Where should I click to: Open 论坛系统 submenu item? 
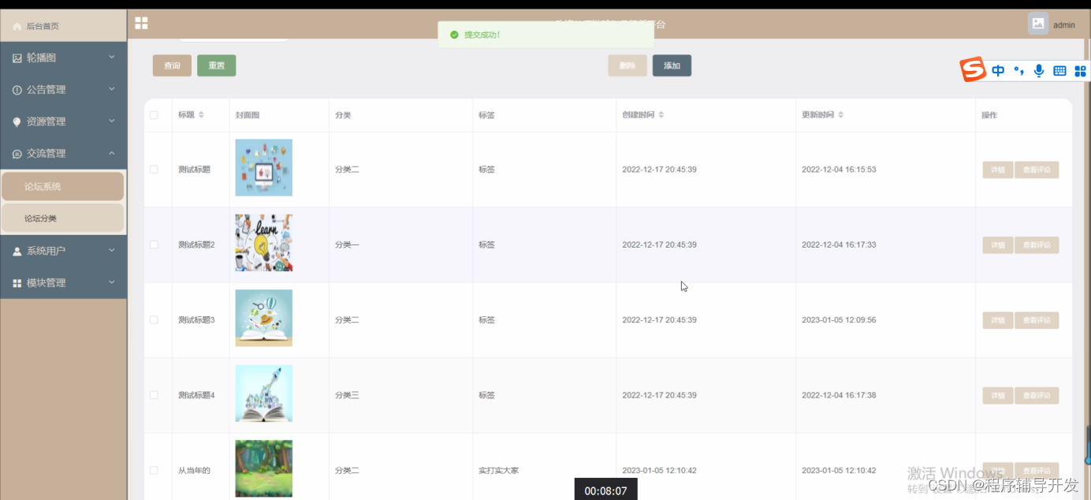(x=62, y=187)
